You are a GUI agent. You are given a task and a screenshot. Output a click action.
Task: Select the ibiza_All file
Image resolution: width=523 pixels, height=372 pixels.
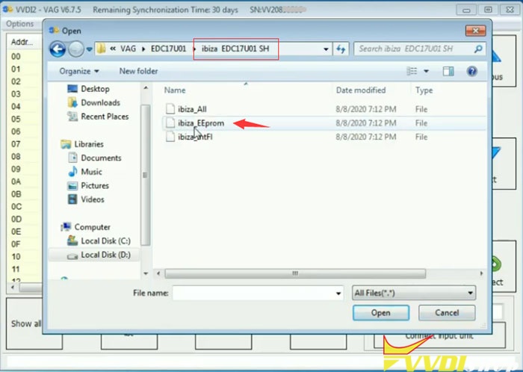192,109
